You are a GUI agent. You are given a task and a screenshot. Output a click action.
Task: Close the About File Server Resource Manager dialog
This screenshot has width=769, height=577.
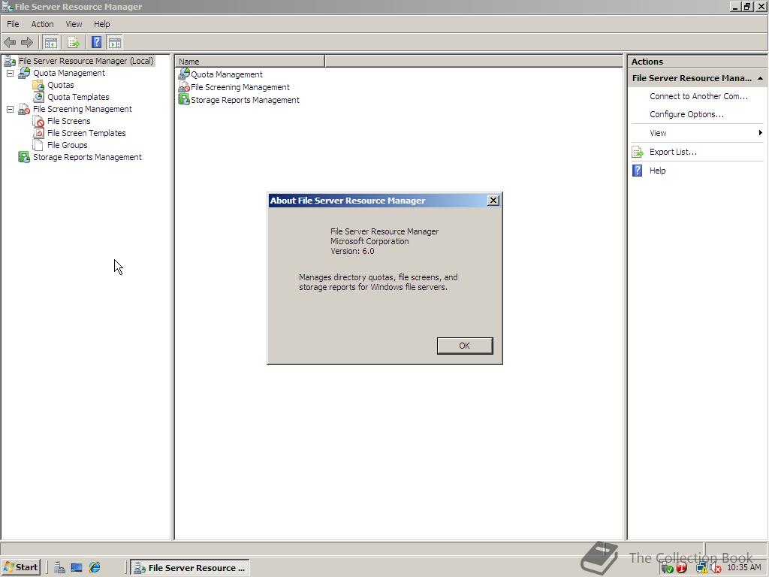[493, 201]
